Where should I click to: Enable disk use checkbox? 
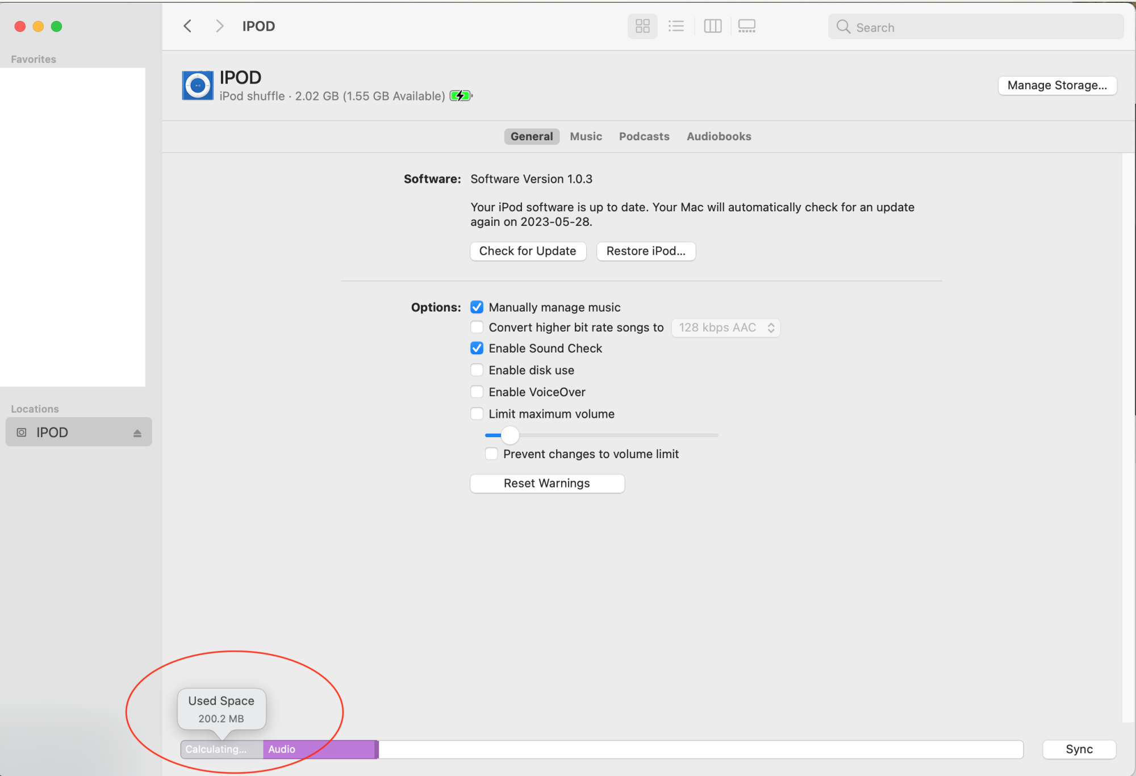(477, 370)
